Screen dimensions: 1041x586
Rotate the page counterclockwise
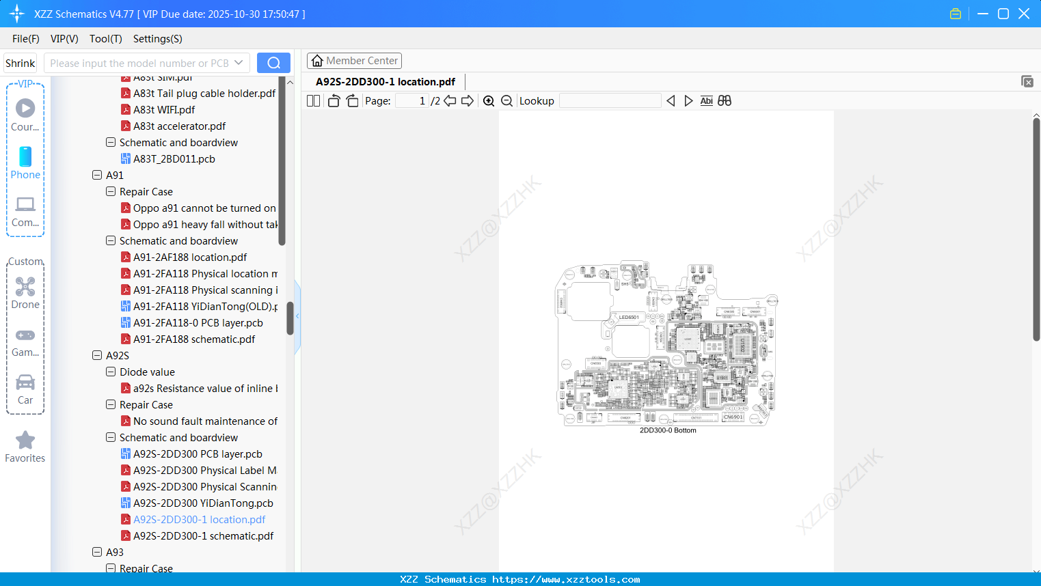[x=333, y=100]
